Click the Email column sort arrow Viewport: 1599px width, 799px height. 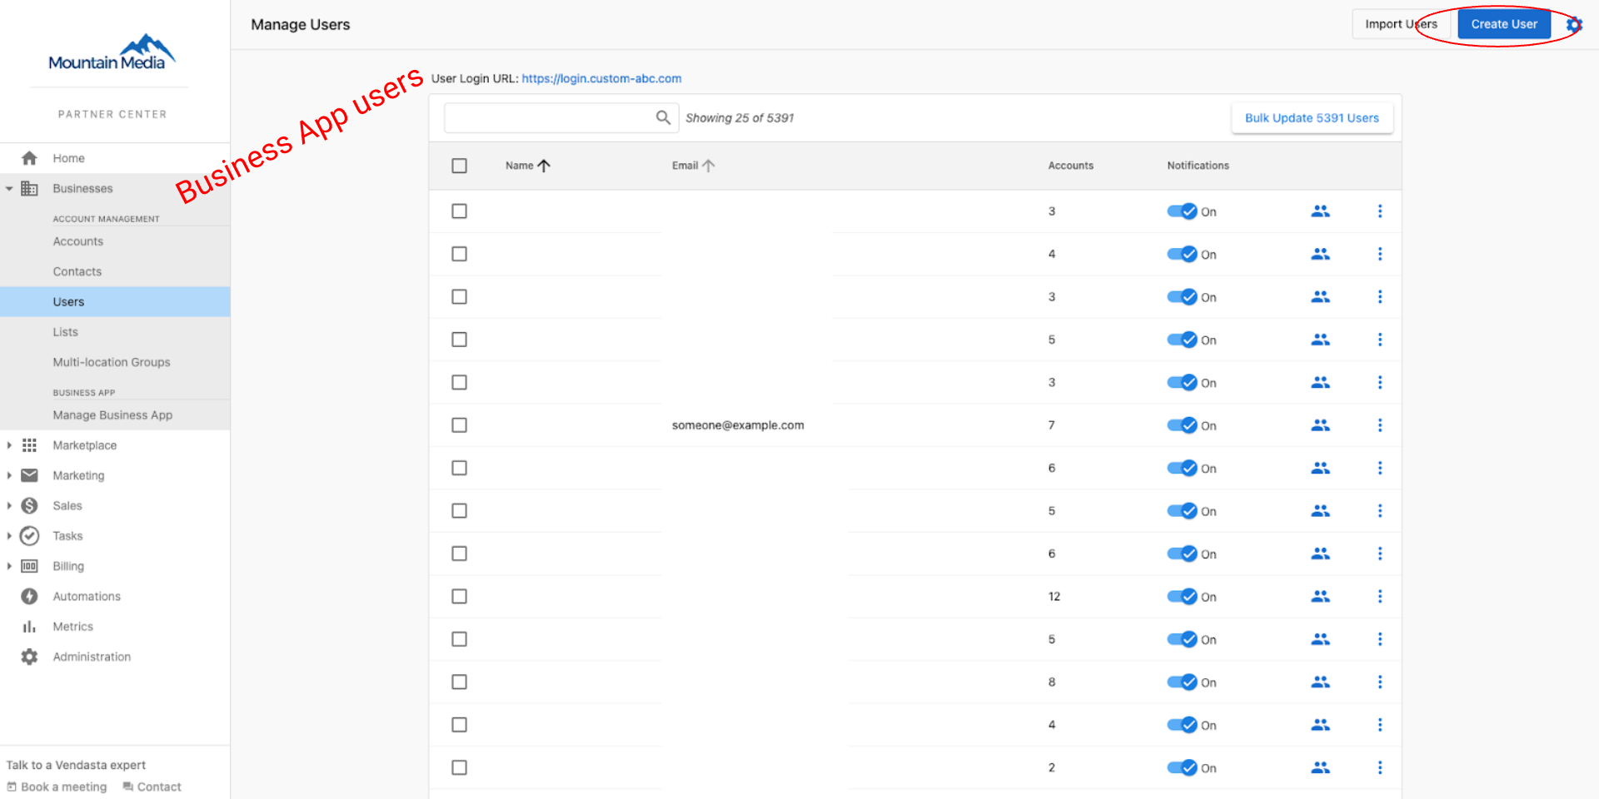(x=709, y=166)
